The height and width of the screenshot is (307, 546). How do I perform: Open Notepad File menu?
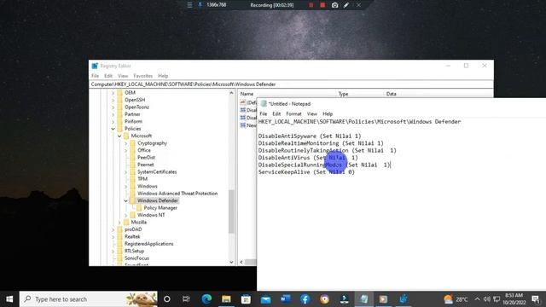click(x=264, y=113)
